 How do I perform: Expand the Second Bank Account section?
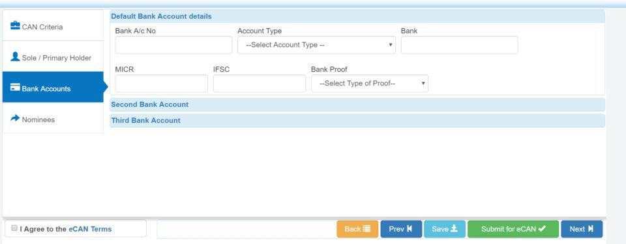357,104
